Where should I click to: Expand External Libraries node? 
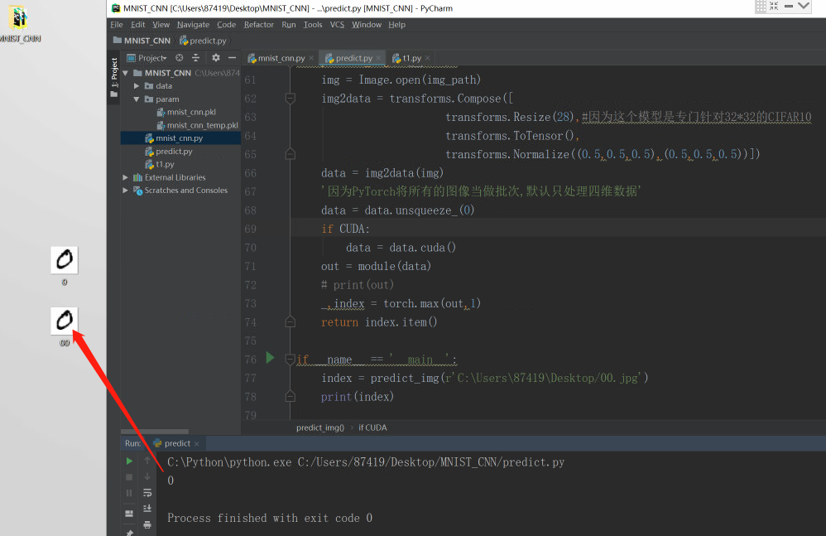[x=125, y=177]
